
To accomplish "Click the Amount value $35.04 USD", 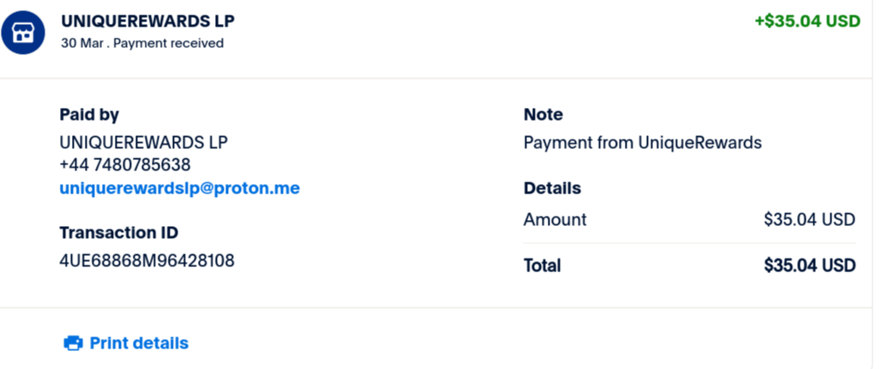I will pyautogui.click(x=809, y=220).
